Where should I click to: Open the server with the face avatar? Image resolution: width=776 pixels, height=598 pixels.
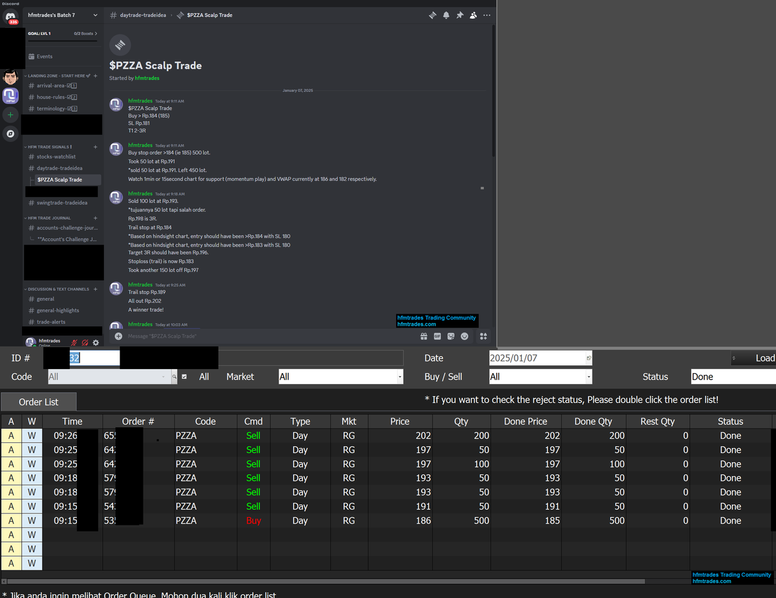pos(10,78)
